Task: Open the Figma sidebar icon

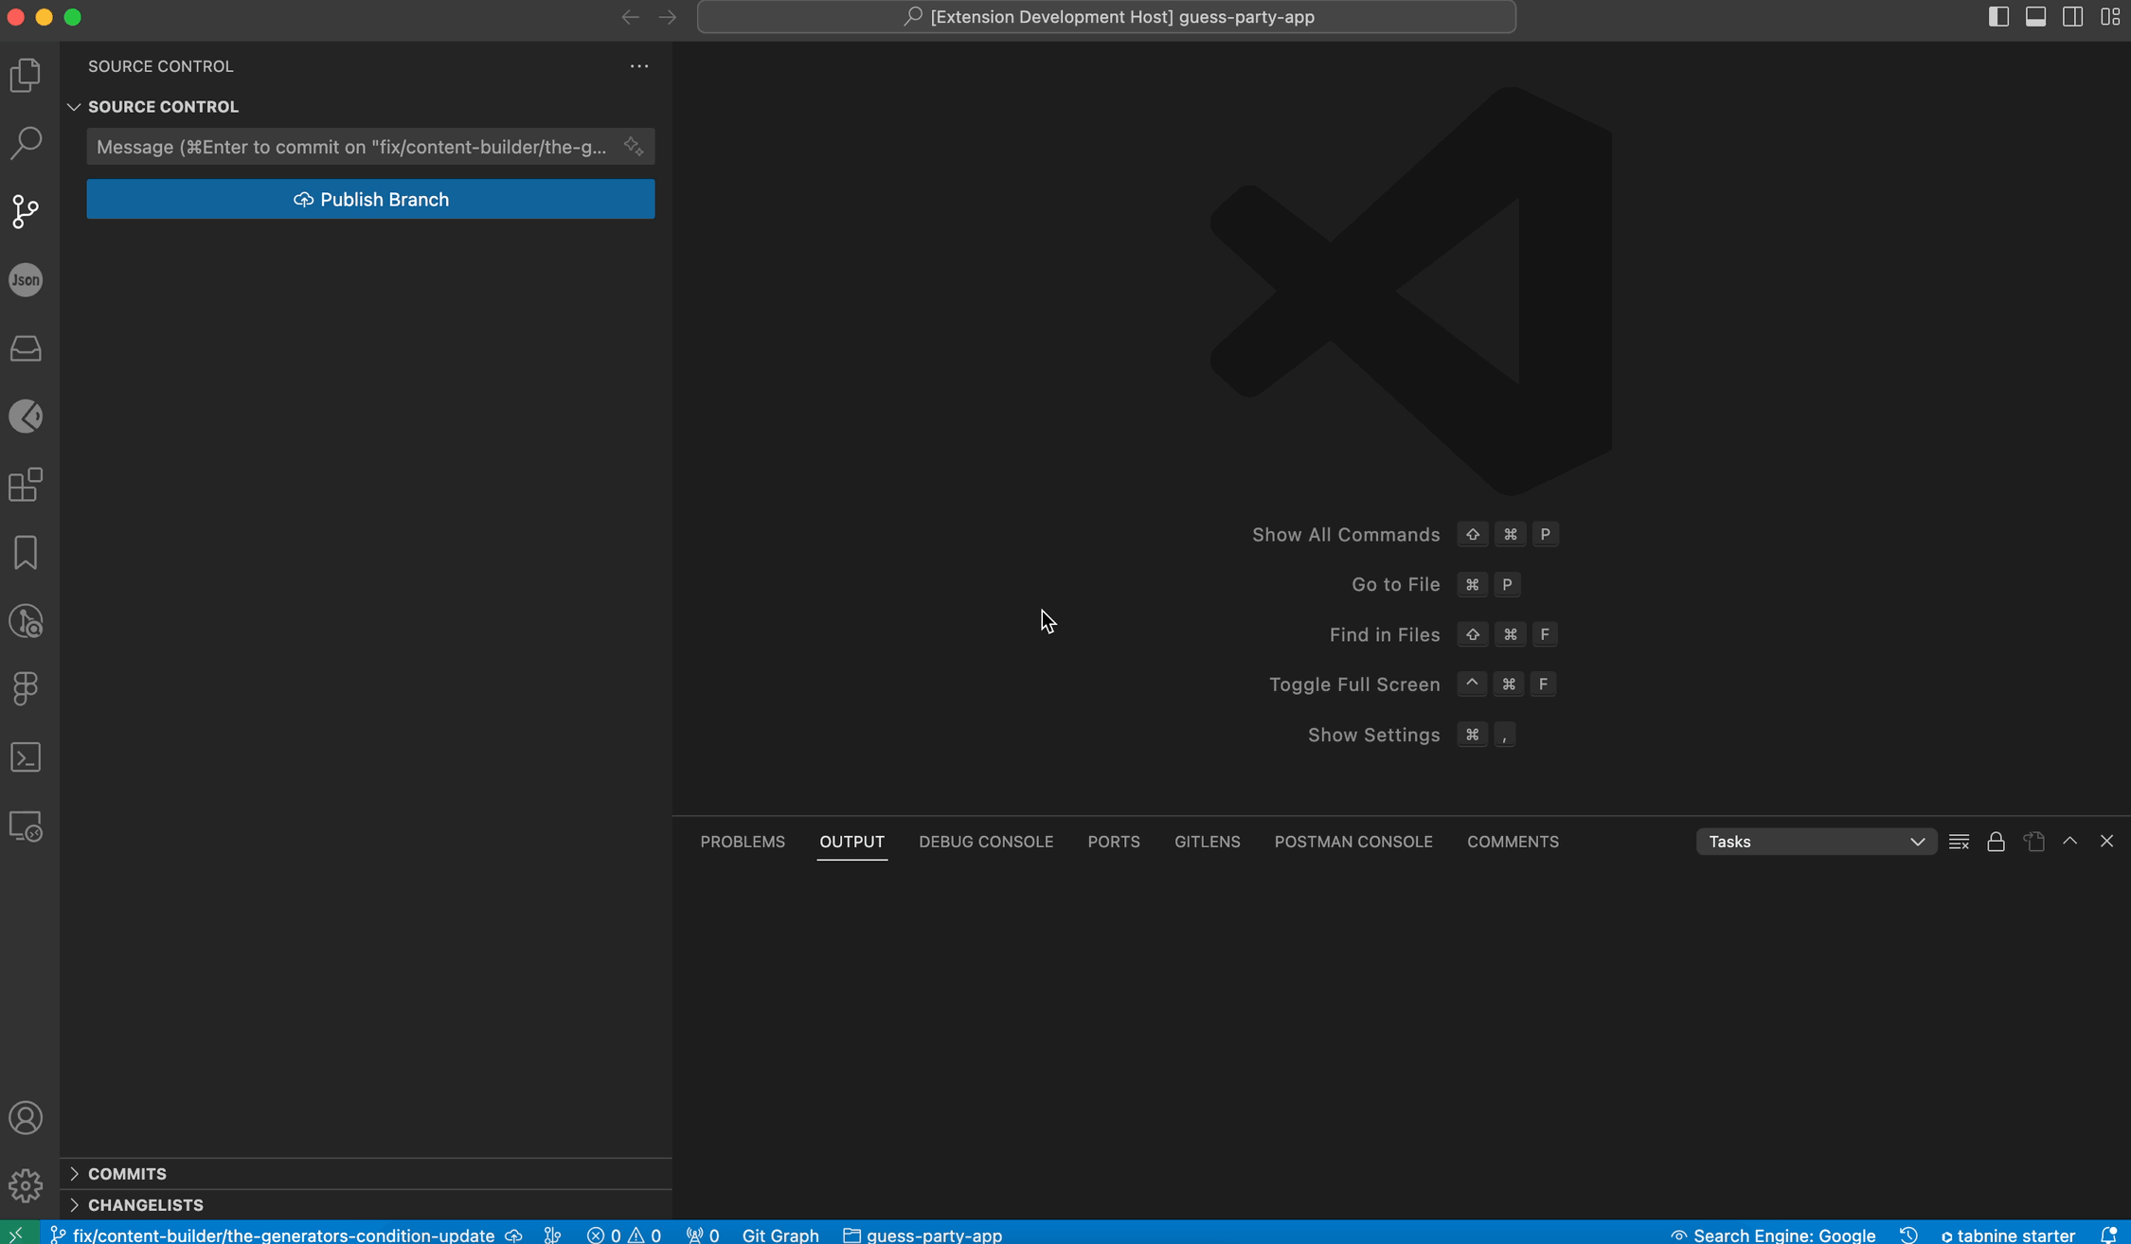Action: tap(26, 688)
